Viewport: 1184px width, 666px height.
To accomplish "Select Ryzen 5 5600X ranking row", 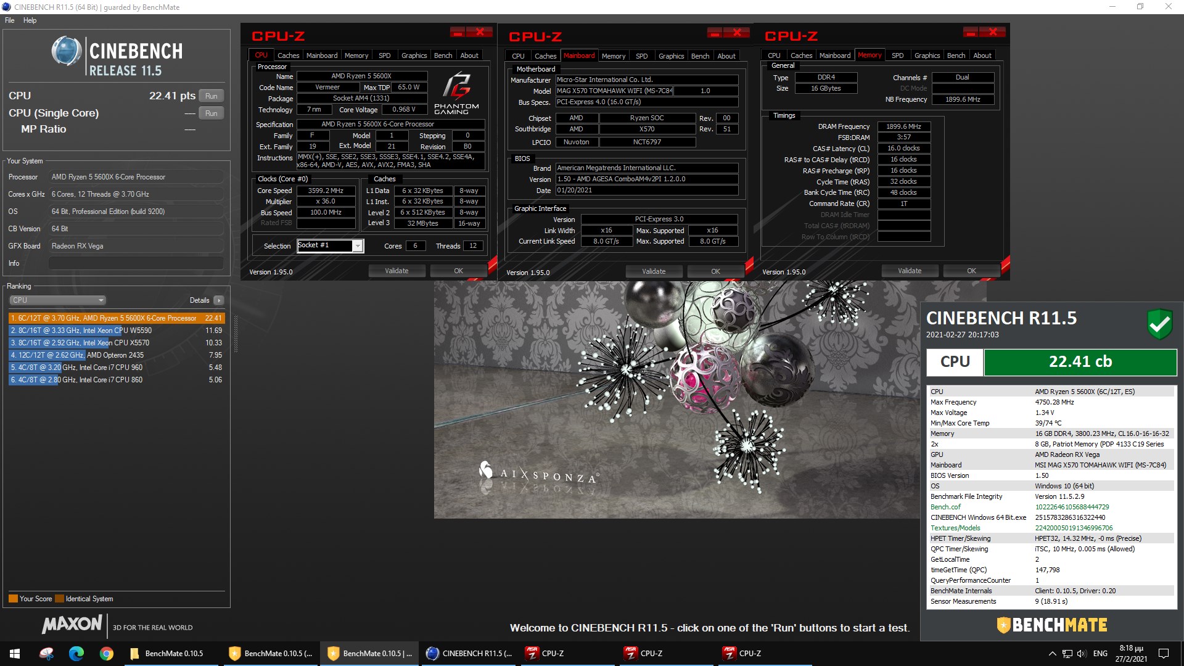I will coord(117,318).
